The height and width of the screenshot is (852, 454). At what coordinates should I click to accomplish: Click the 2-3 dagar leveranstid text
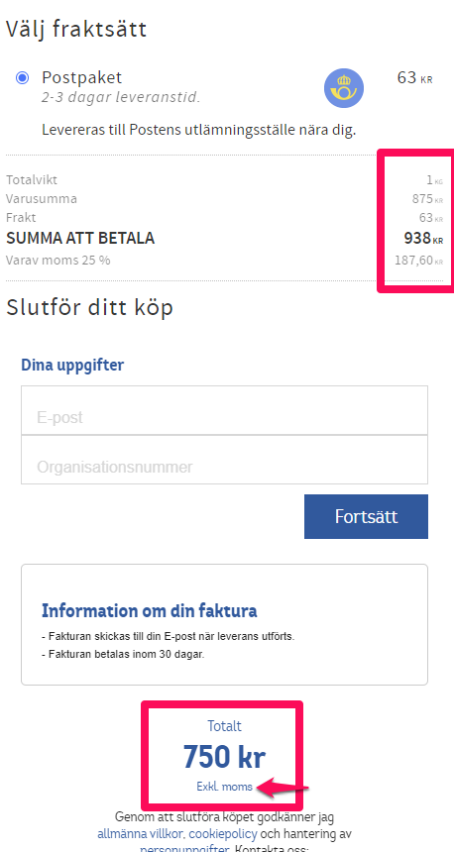pos(121,98)
